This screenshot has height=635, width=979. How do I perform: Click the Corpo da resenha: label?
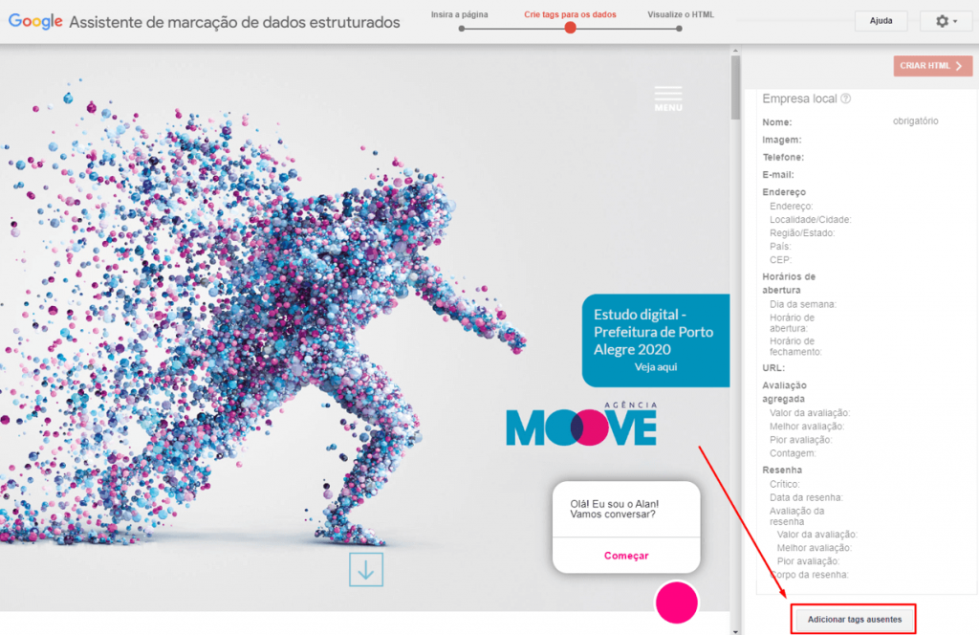(x=809, y=575)
